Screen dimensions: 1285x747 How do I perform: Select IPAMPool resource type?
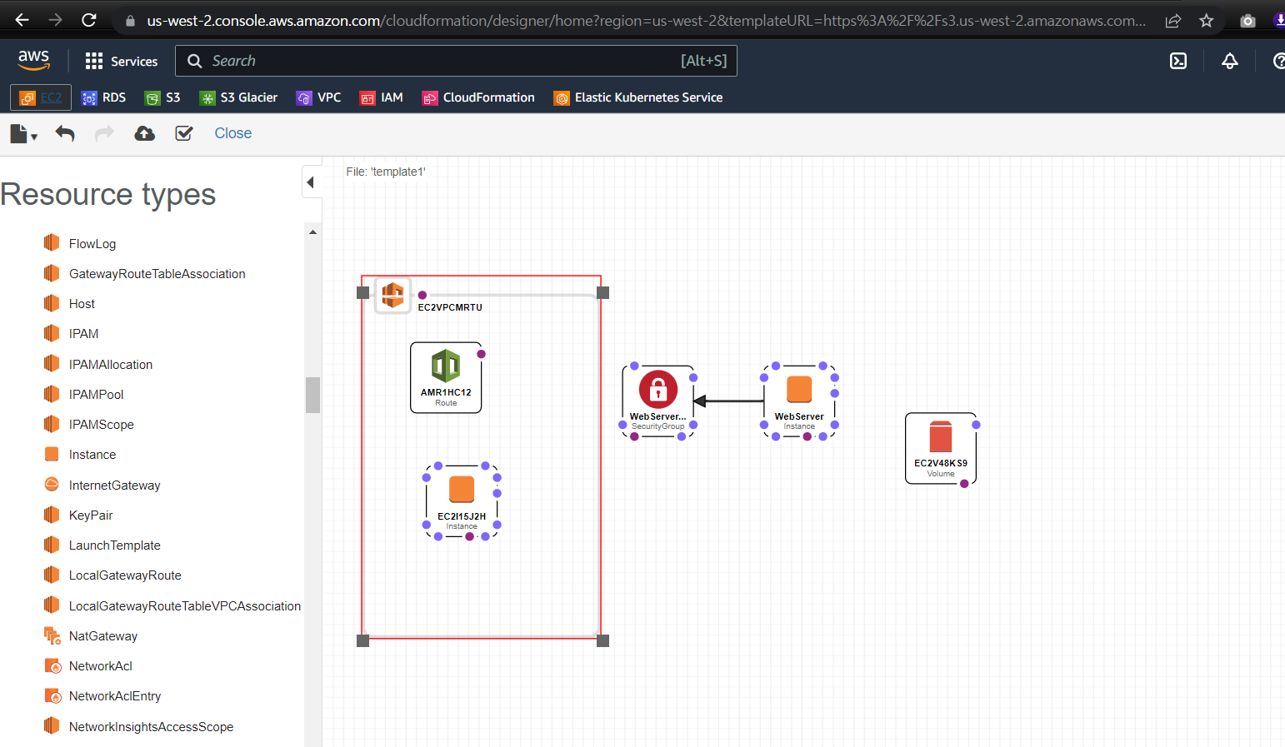pyautogui.click(x=96, y=395)
